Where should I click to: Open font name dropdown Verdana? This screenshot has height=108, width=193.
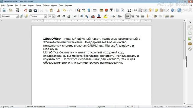46,16
